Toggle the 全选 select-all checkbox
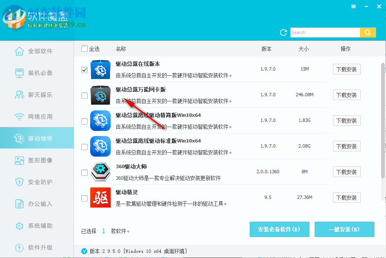This screenshot has width=386, height=258. click(x=85, y=48)
